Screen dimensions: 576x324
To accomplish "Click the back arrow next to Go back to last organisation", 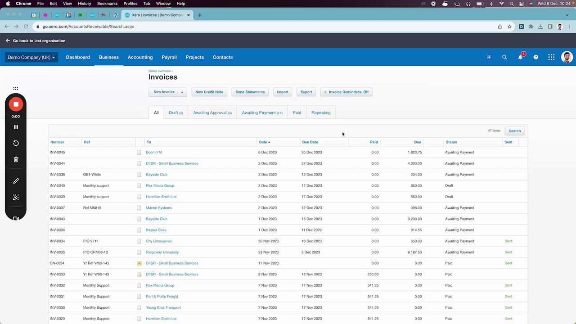I will (x=8, y=40).
